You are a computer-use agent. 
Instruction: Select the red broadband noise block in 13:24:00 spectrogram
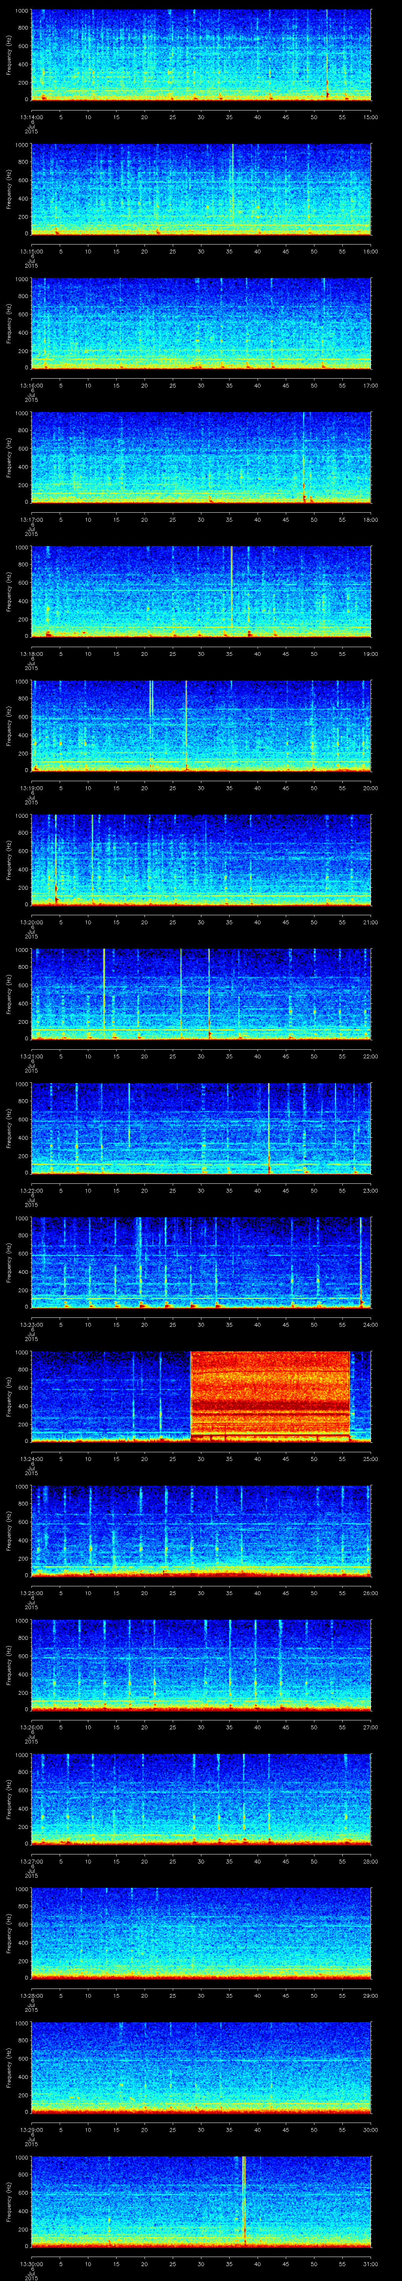(x=270, y=1396)
